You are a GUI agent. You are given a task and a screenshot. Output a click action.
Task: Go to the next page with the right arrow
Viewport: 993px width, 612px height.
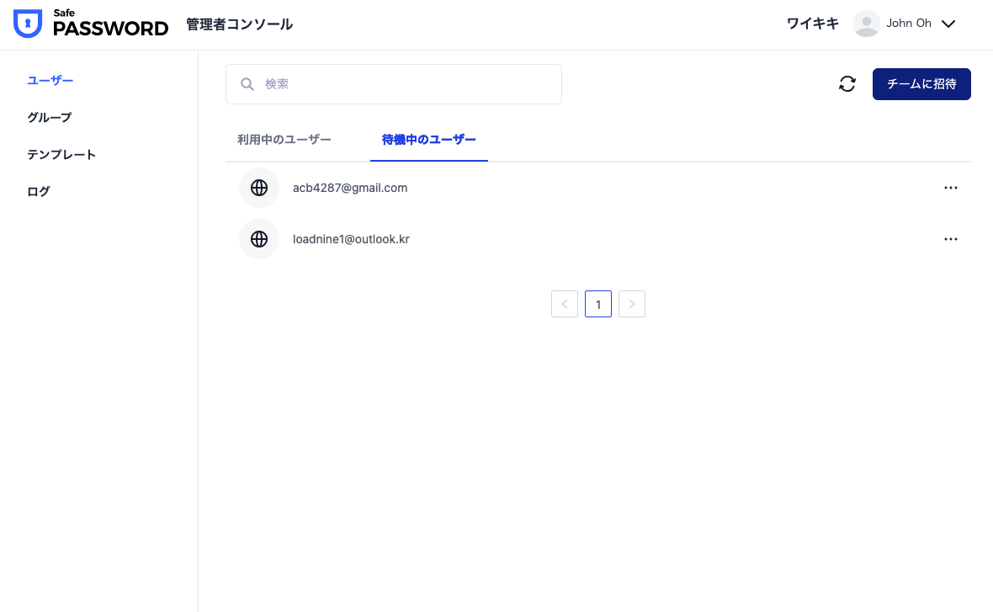632,304
